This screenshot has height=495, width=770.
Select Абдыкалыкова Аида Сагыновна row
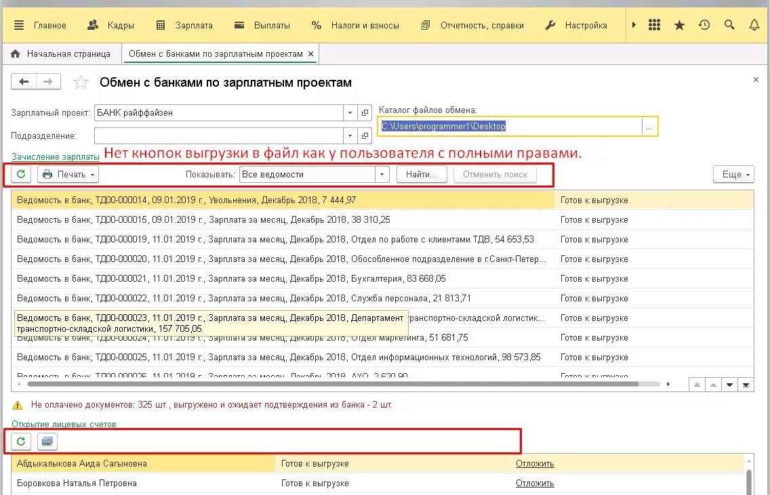(378, 464)
